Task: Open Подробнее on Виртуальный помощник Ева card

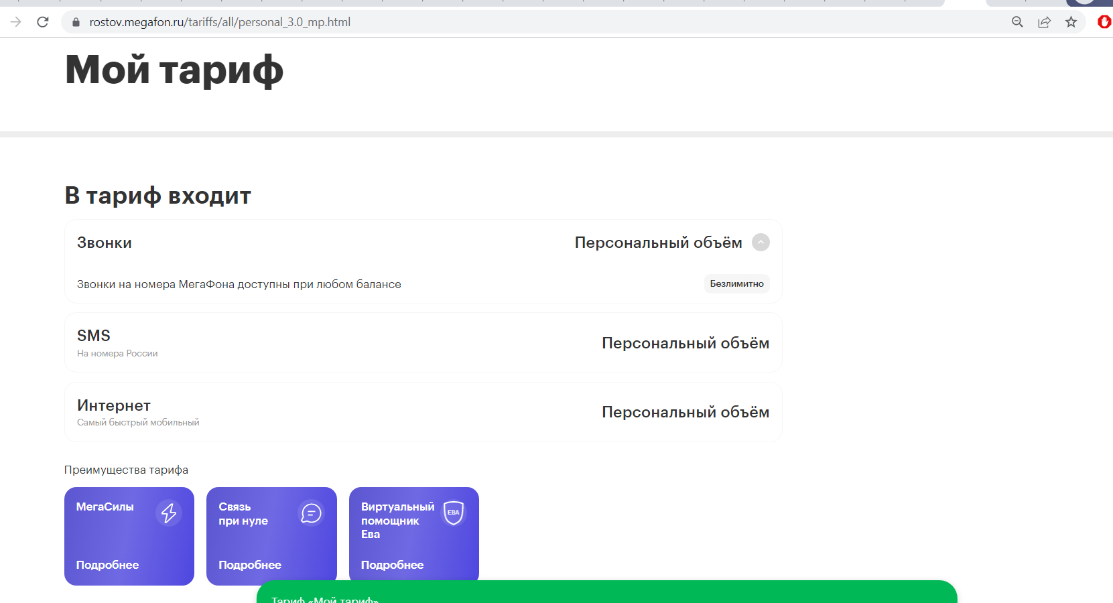Action: click(392, 565)
